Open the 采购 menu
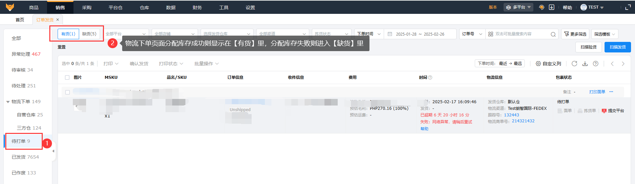Viewport: 635px width, 184px height. (x=87, y=8)
